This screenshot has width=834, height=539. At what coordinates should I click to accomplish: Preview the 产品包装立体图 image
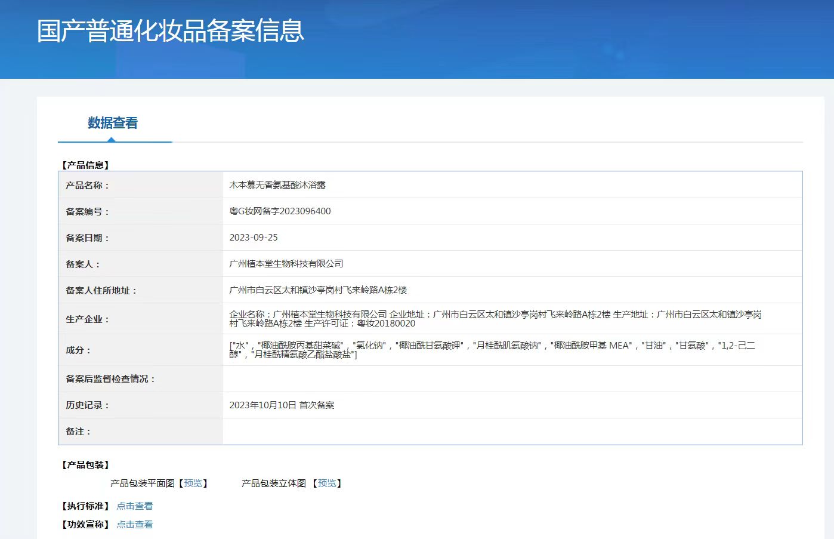pos(327,483)
